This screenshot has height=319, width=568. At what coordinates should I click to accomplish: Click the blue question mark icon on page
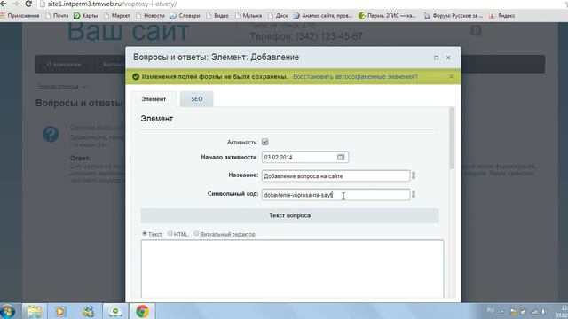click(x=51, y=134)
